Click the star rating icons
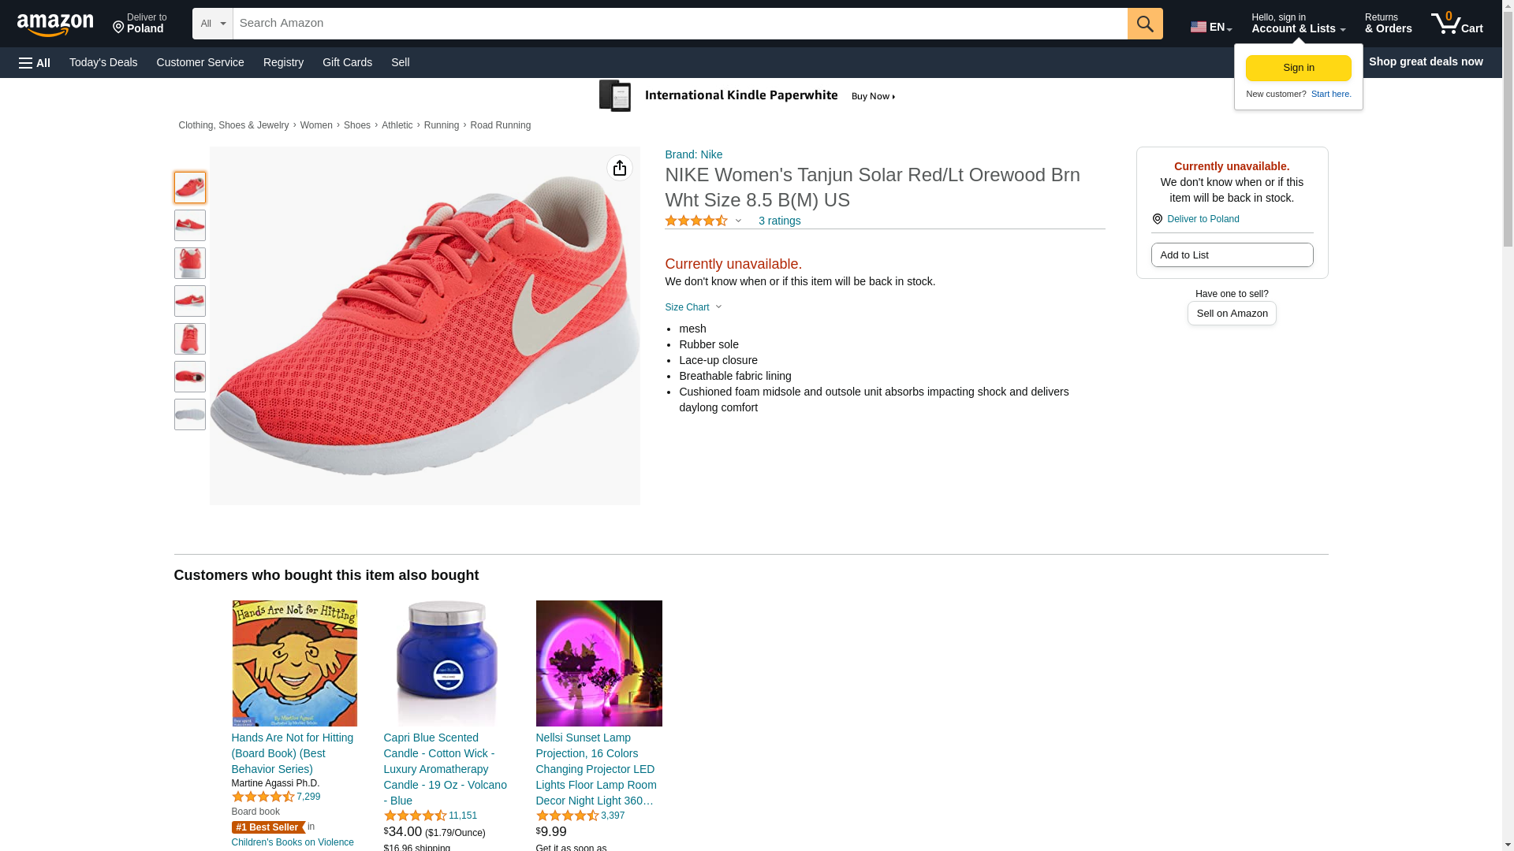Viewport: 1514px width, 851px height. (x=695, y=221)
